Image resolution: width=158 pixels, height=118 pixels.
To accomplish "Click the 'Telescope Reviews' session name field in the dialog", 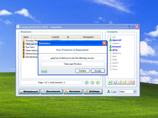I will point(73,64).
